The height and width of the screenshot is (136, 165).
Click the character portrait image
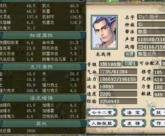(104, 32)
